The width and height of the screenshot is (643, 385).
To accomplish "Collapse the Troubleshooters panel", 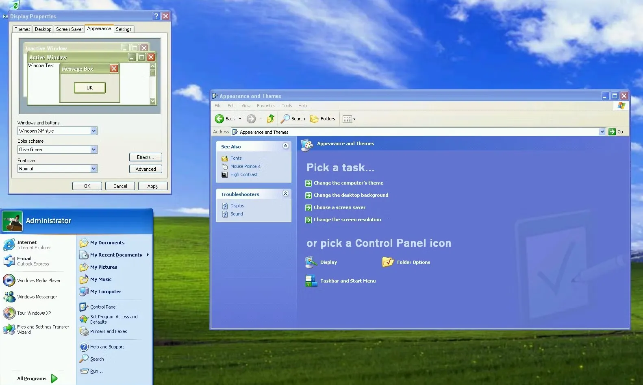I will [x=285, y=194].
